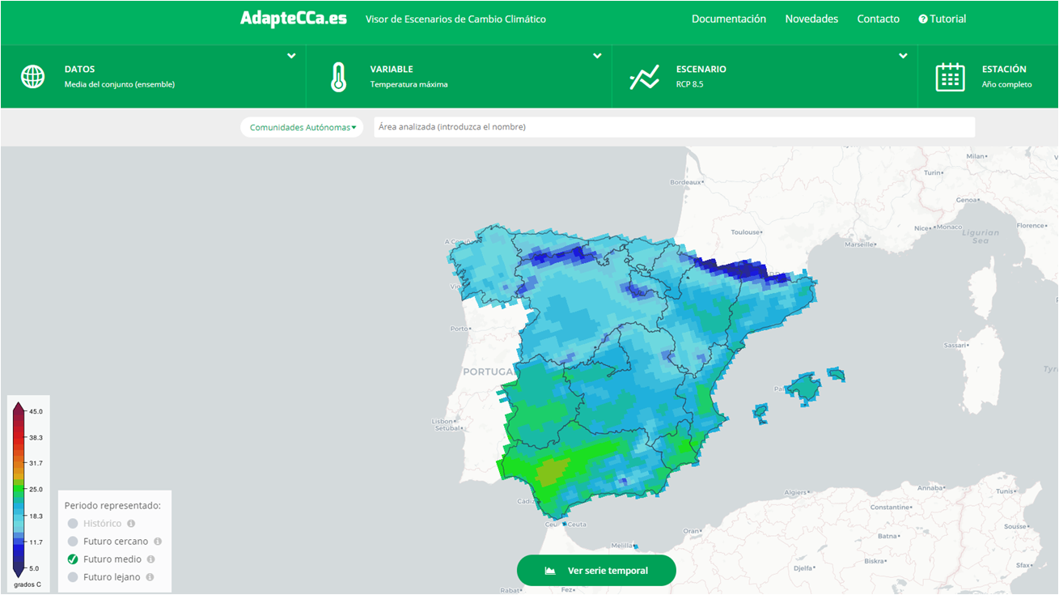Click the Periodo representado heading
1059x595 pixels.
point(112,505)
